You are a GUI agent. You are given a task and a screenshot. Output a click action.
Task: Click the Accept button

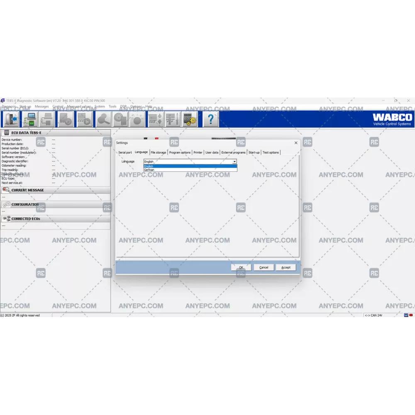tap(286, 267)
